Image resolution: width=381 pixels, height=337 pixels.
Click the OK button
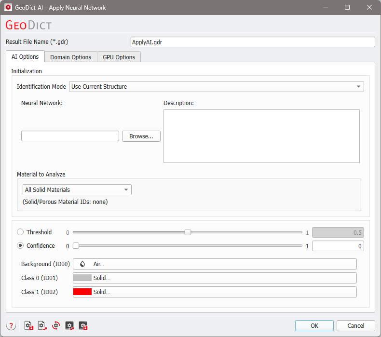tap(314, 325)
